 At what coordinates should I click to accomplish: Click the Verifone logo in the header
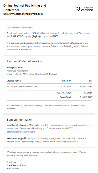point(85,9)
